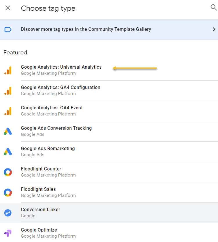Click the Floodlight Sales ring icon
This screenshot has height=242, width=218.
[x=8, y=193]
